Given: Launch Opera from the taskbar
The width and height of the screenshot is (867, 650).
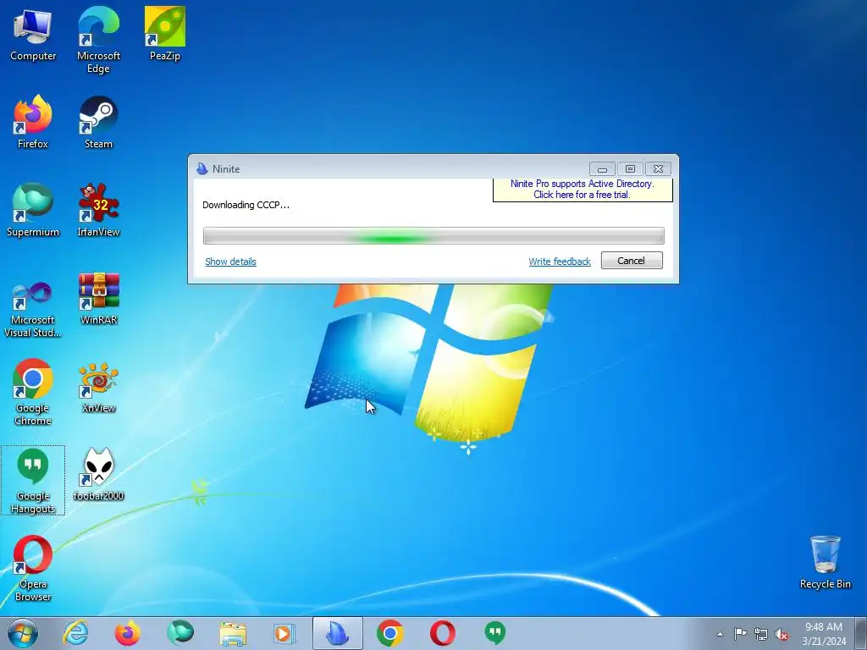Looking at the screenshot, I should [x=442, y=633].
